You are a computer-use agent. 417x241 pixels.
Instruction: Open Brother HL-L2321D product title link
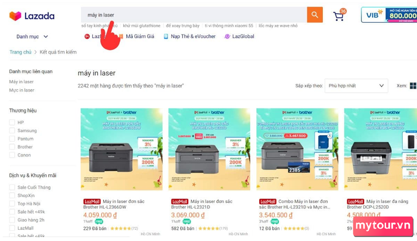point(201,204)
